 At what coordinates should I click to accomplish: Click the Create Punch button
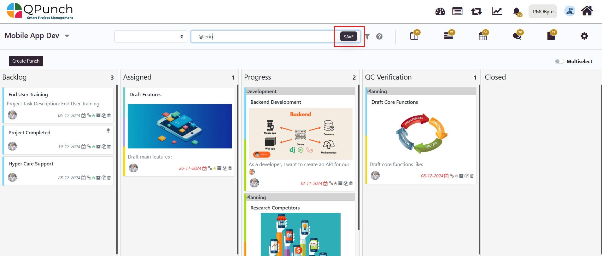[x=26, y=61]
